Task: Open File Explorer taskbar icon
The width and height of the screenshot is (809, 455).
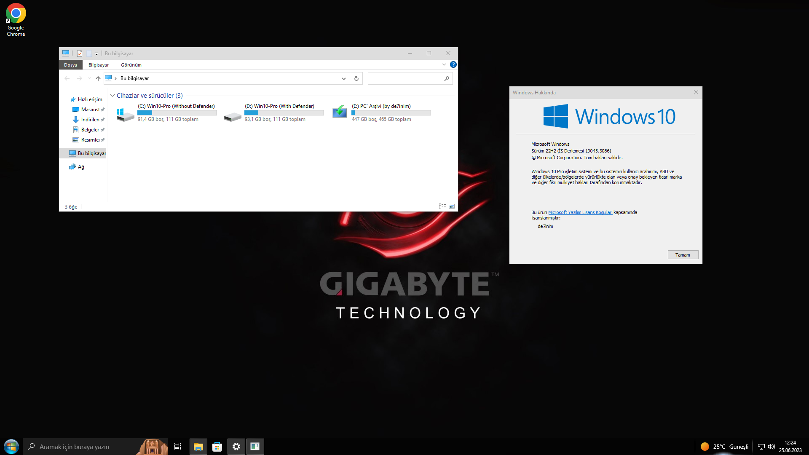Action: pos(198,447)
